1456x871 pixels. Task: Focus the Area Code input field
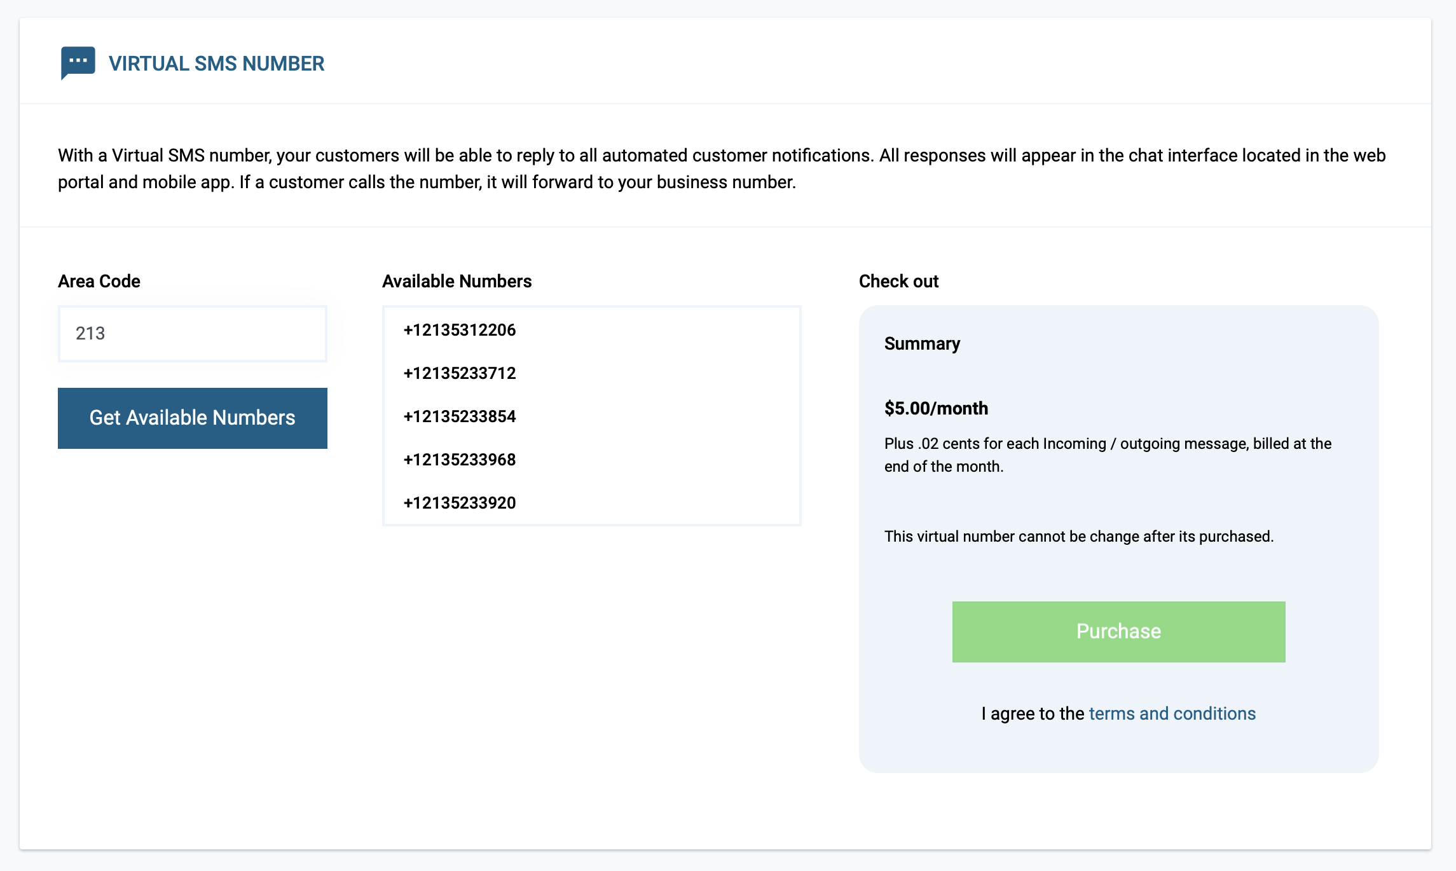[193, 334]
